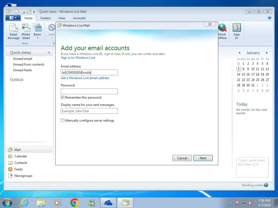278x208 pixels.
Task: Click the Password input field
Action: (89, 92)
